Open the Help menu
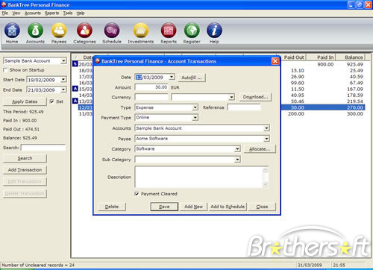This screenshot has width=373, height=270. [81, 13]
